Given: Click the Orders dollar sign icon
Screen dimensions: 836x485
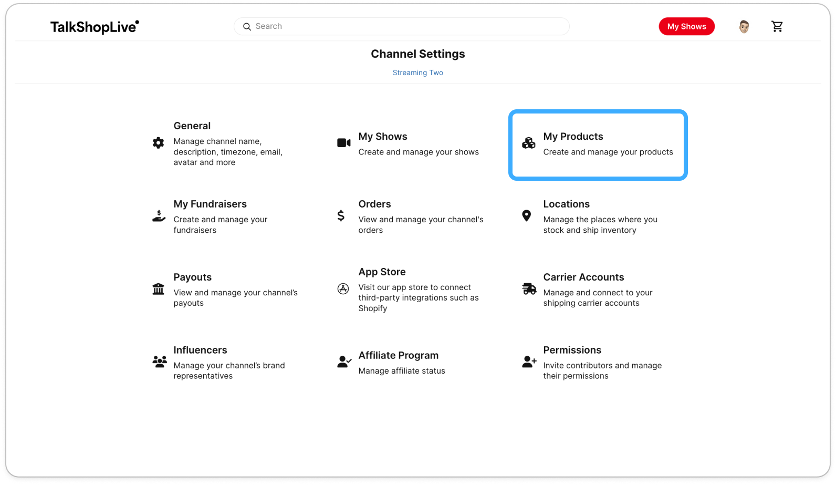Looking at the screenshot, I should point(341,215).
